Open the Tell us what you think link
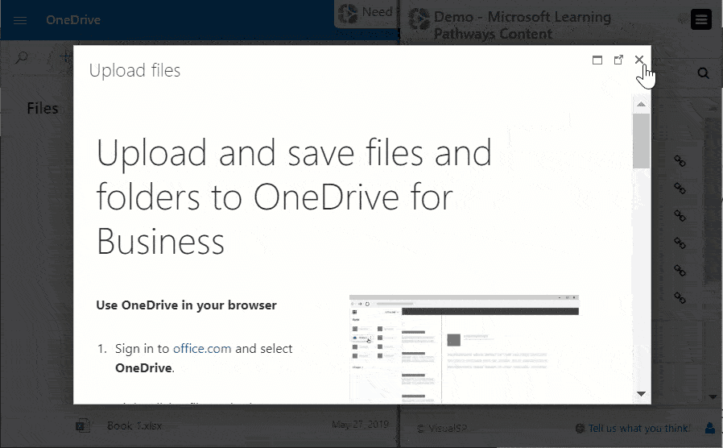723x448 pixels. 639,428
